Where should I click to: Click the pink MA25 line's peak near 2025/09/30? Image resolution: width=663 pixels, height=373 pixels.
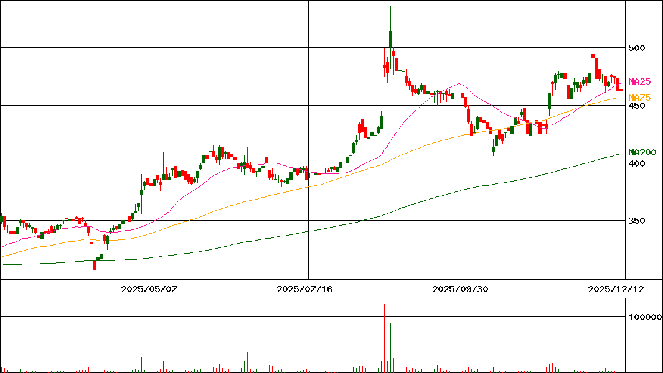coord(459,83)
